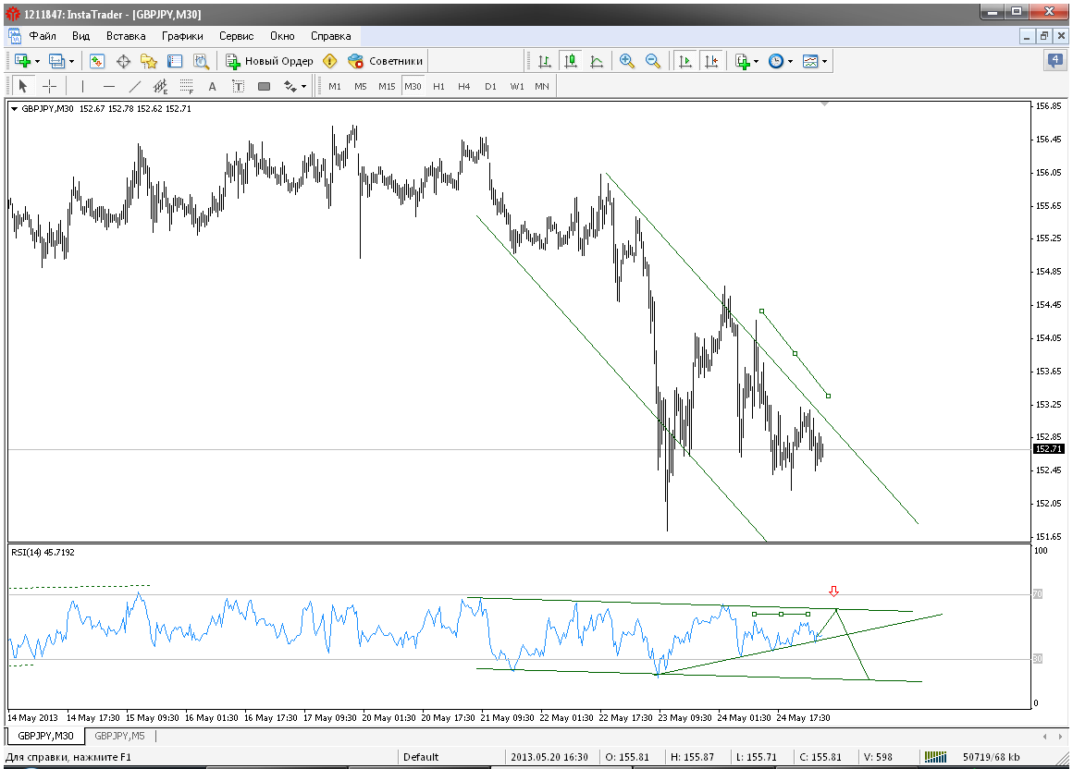Open the Вид menu
1073x769 pixels.
80,36
